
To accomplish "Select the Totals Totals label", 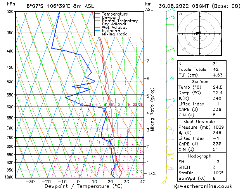I will 192,69.
